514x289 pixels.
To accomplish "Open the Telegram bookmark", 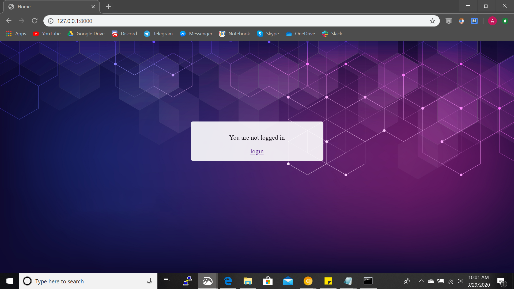I will 158,34.
